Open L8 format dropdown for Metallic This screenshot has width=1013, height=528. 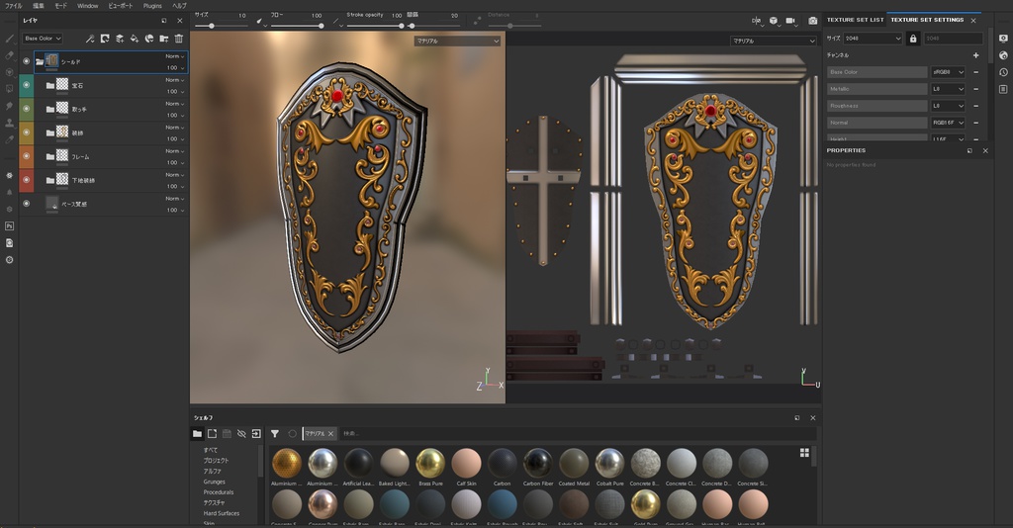pos(948,89)
